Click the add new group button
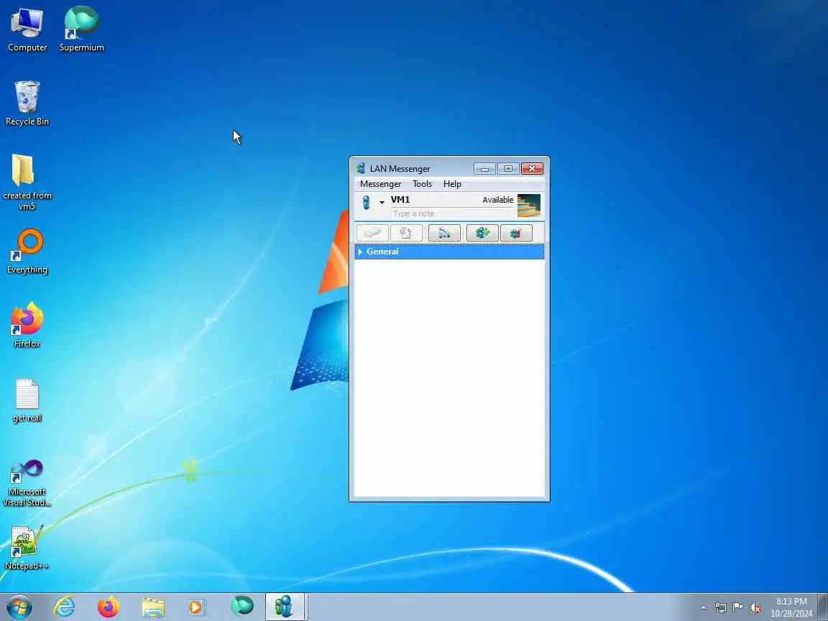The image size is (828, 621). pos(482,233)
